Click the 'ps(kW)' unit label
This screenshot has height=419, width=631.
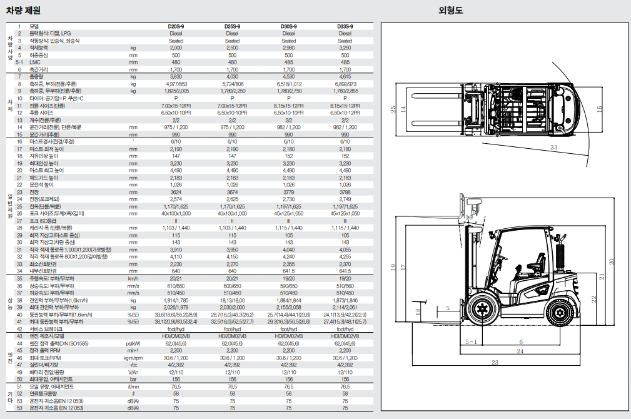pos(133,344)
